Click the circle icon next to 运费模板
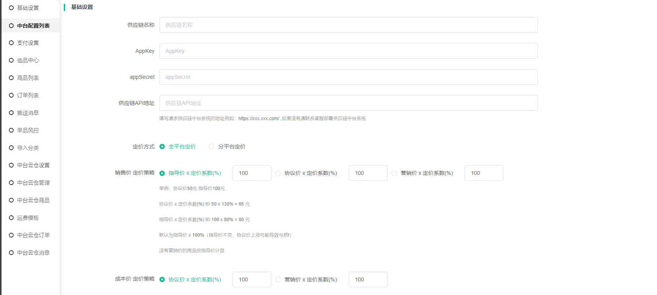This screenshot has width=657, height=295. [11, 218]
